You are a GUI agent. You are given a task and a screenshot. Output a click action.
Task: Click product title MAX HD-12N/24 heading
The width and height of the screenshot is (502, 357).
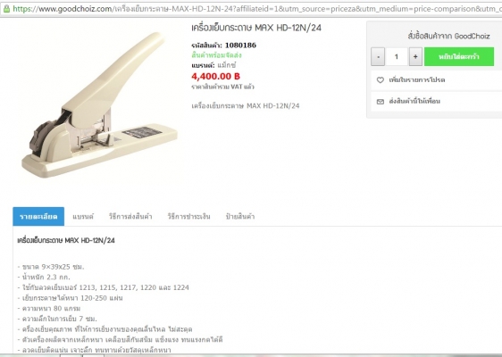[x=256, y=28]
